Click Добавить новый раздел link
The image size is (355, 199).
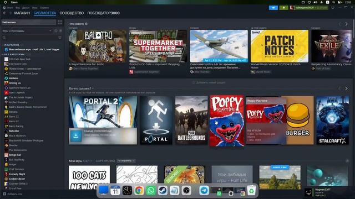tap(209, 82)
